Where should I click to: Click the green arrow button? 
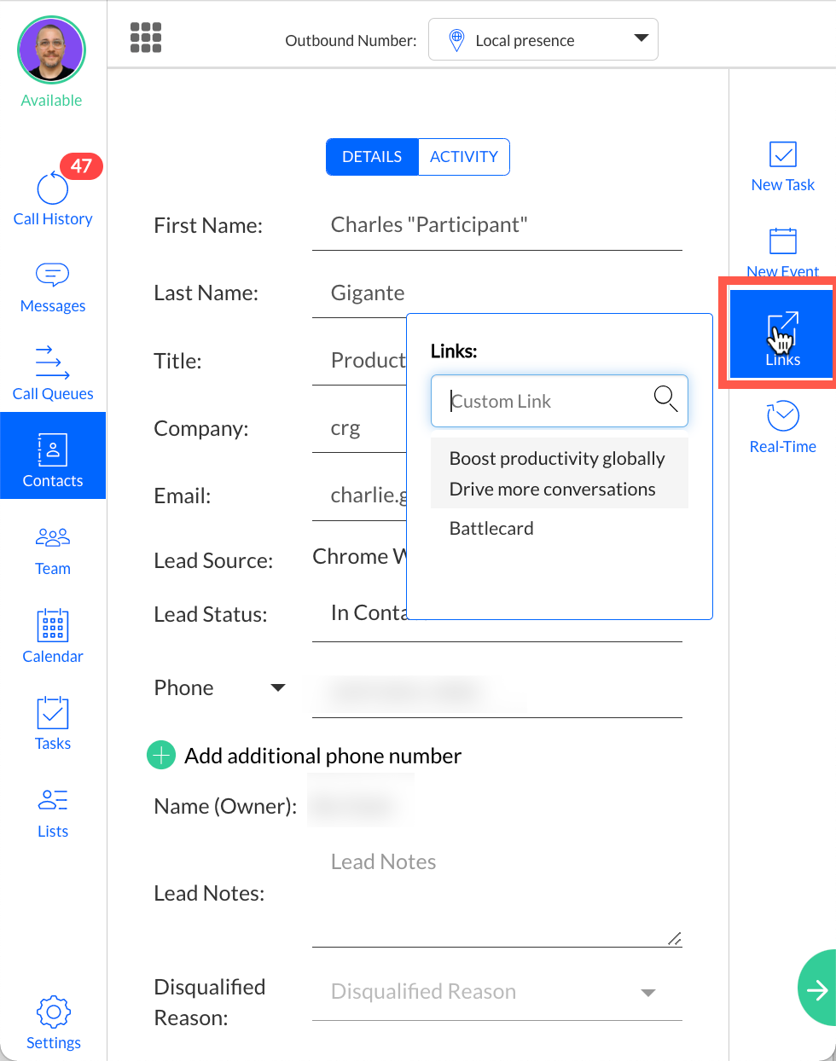[x=817, y=989]
